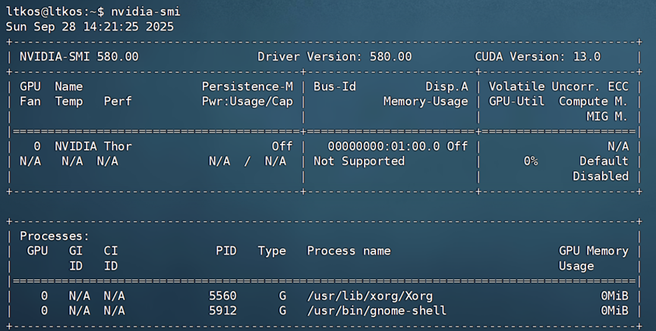Viewport: 656px width, 331px height.
Task: Click the Bus-Id column header
Action: tap(335, 86)
